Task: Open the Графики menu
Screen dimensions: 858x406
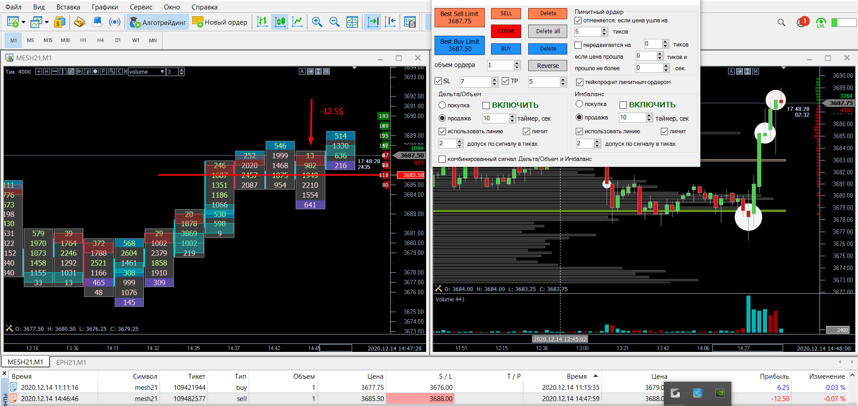Action: pos(105,7)
